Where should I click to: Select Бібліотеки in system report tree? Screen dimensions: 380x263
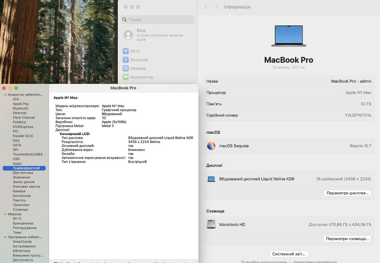tap(21, 251)
